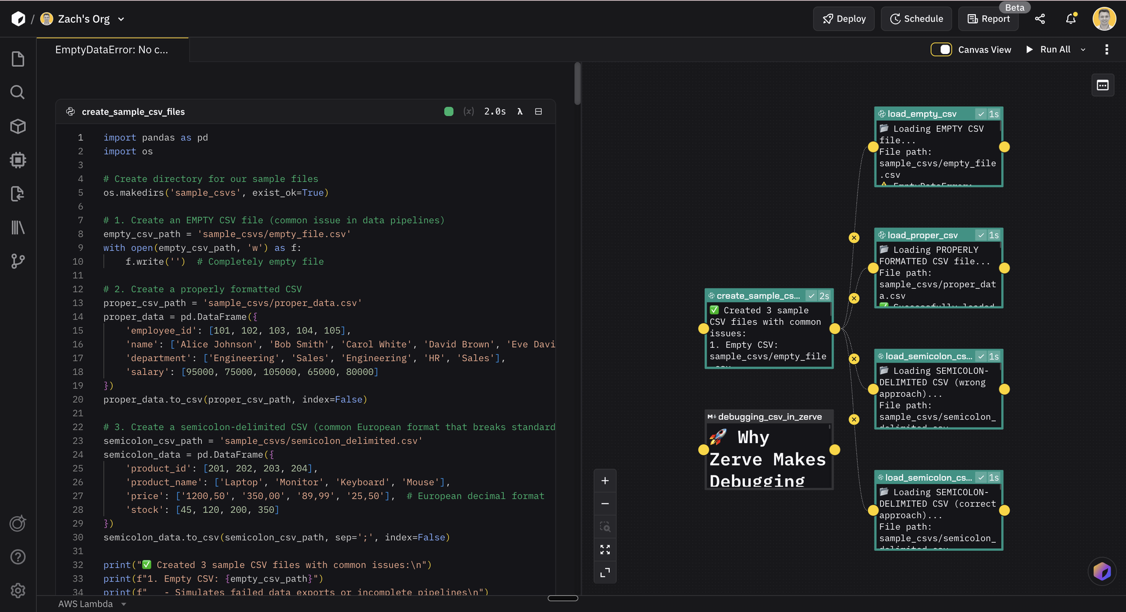Expand the Zach's Org switcher dropdown
Image resolution: width=1126 pixels, height=612 pixels.
tap(121, 19)
